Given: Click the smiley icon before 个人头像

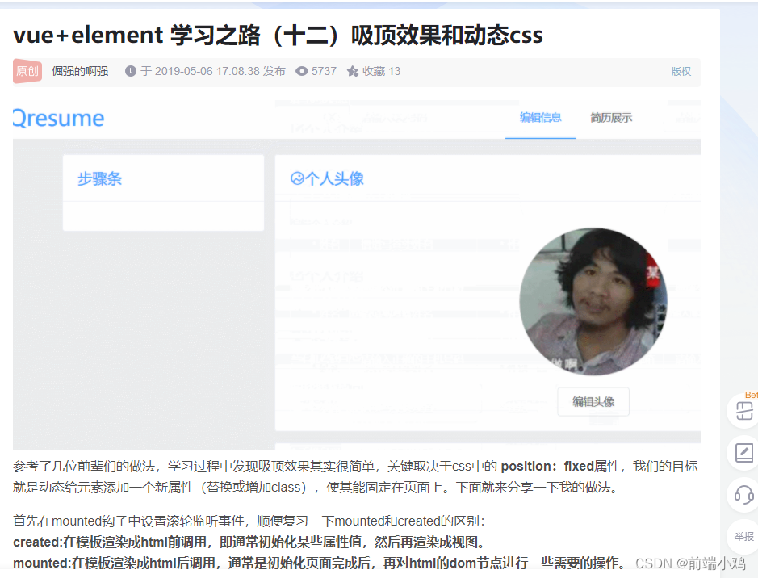Looking at the screenshot, I should point(297,179).
